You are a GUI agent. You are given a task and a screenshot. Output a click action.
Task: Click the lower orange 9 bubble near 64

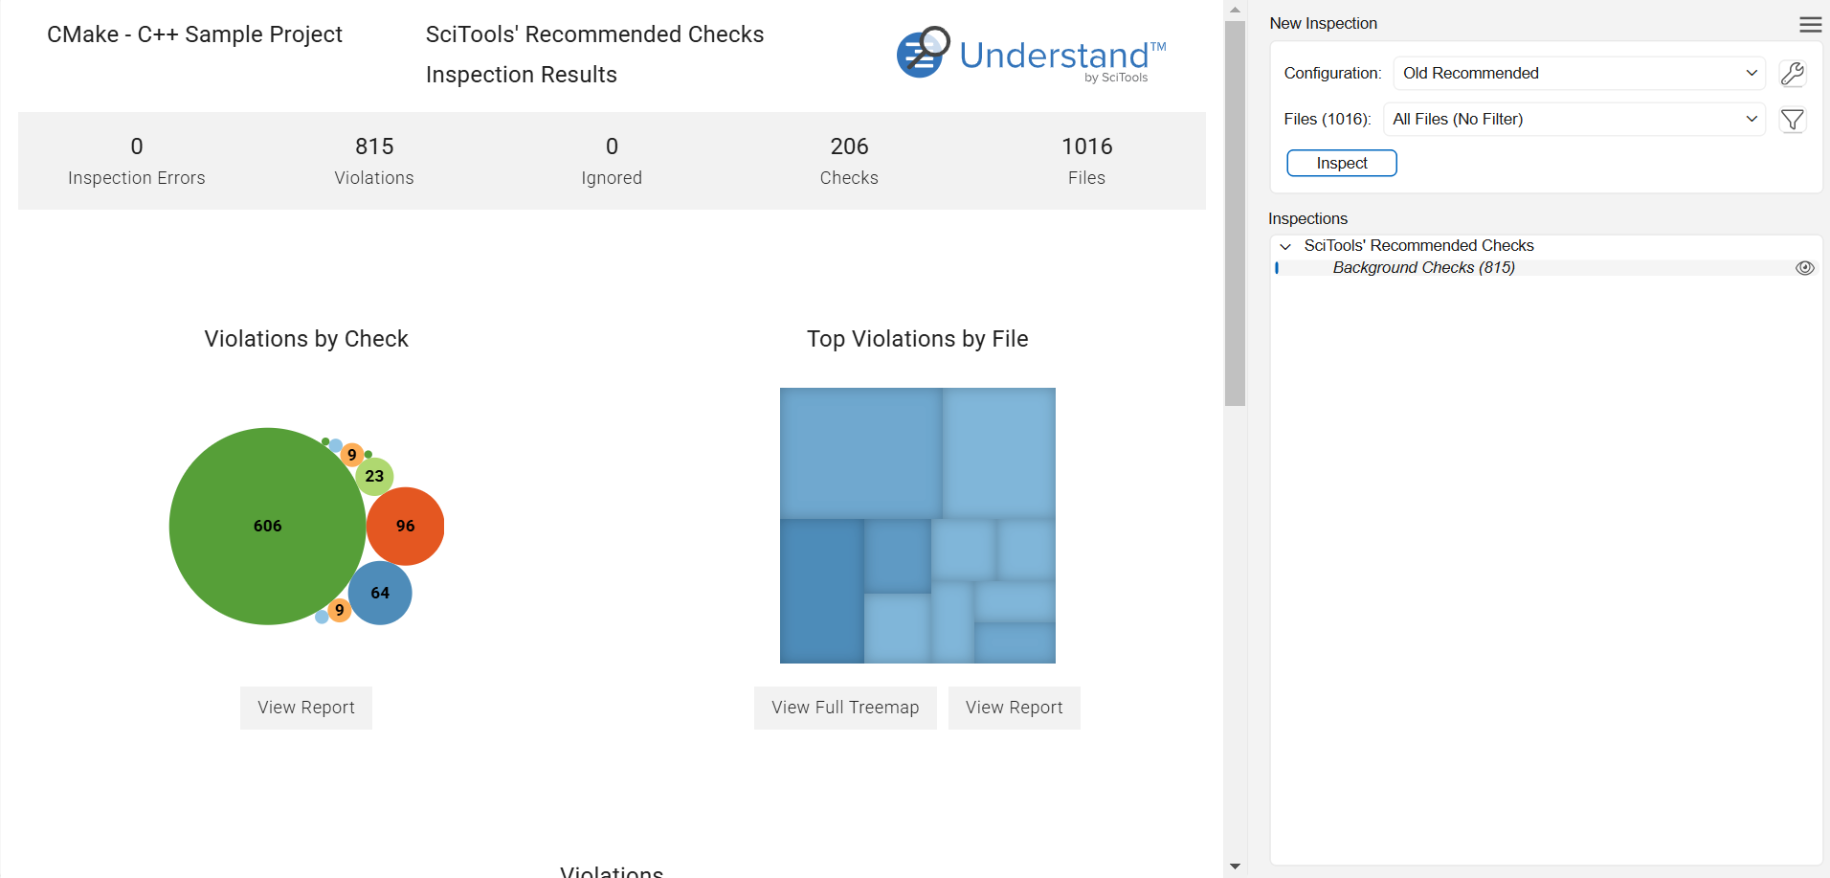(340, 610)
